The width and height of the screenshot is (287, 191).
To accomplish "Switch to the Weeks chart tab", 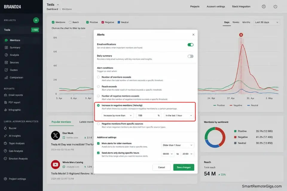I will coord(236,22).
